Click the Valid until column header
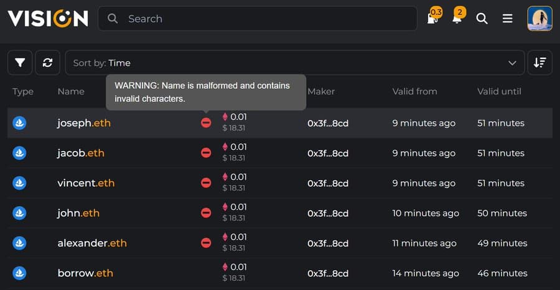Screen dimensions: 560x290 click(x=499, y=91)
